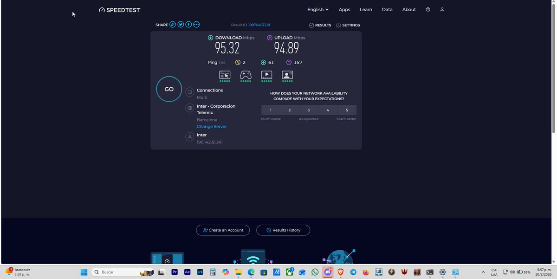
Task: Click the video streaming performance icon
Action: pos(266,74)
